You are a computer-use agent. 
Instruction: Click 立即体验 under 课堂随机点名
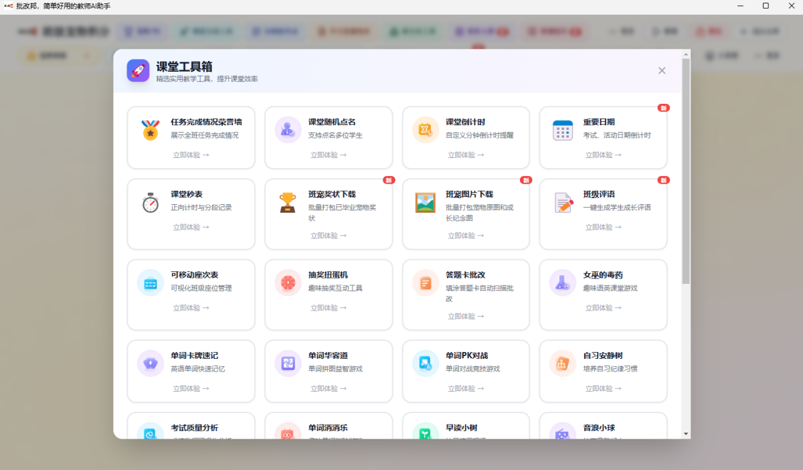(x=329, y=155)
